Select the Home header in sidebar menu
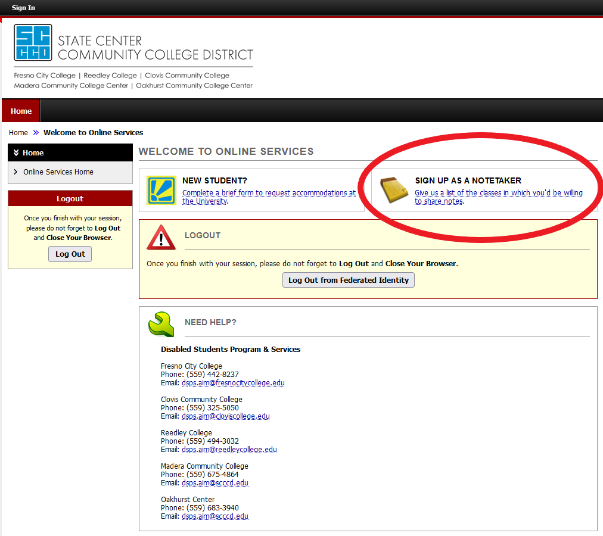603x536 pixels. click(70, 152)
